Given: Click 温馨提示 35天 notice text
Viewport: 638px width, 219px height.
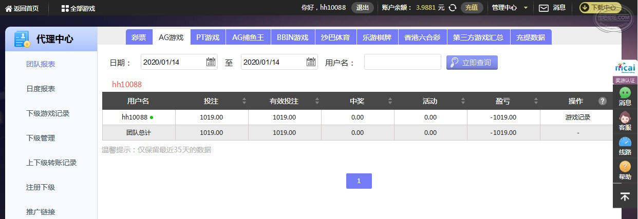Looking at the screenshot, I should (156, 150).
